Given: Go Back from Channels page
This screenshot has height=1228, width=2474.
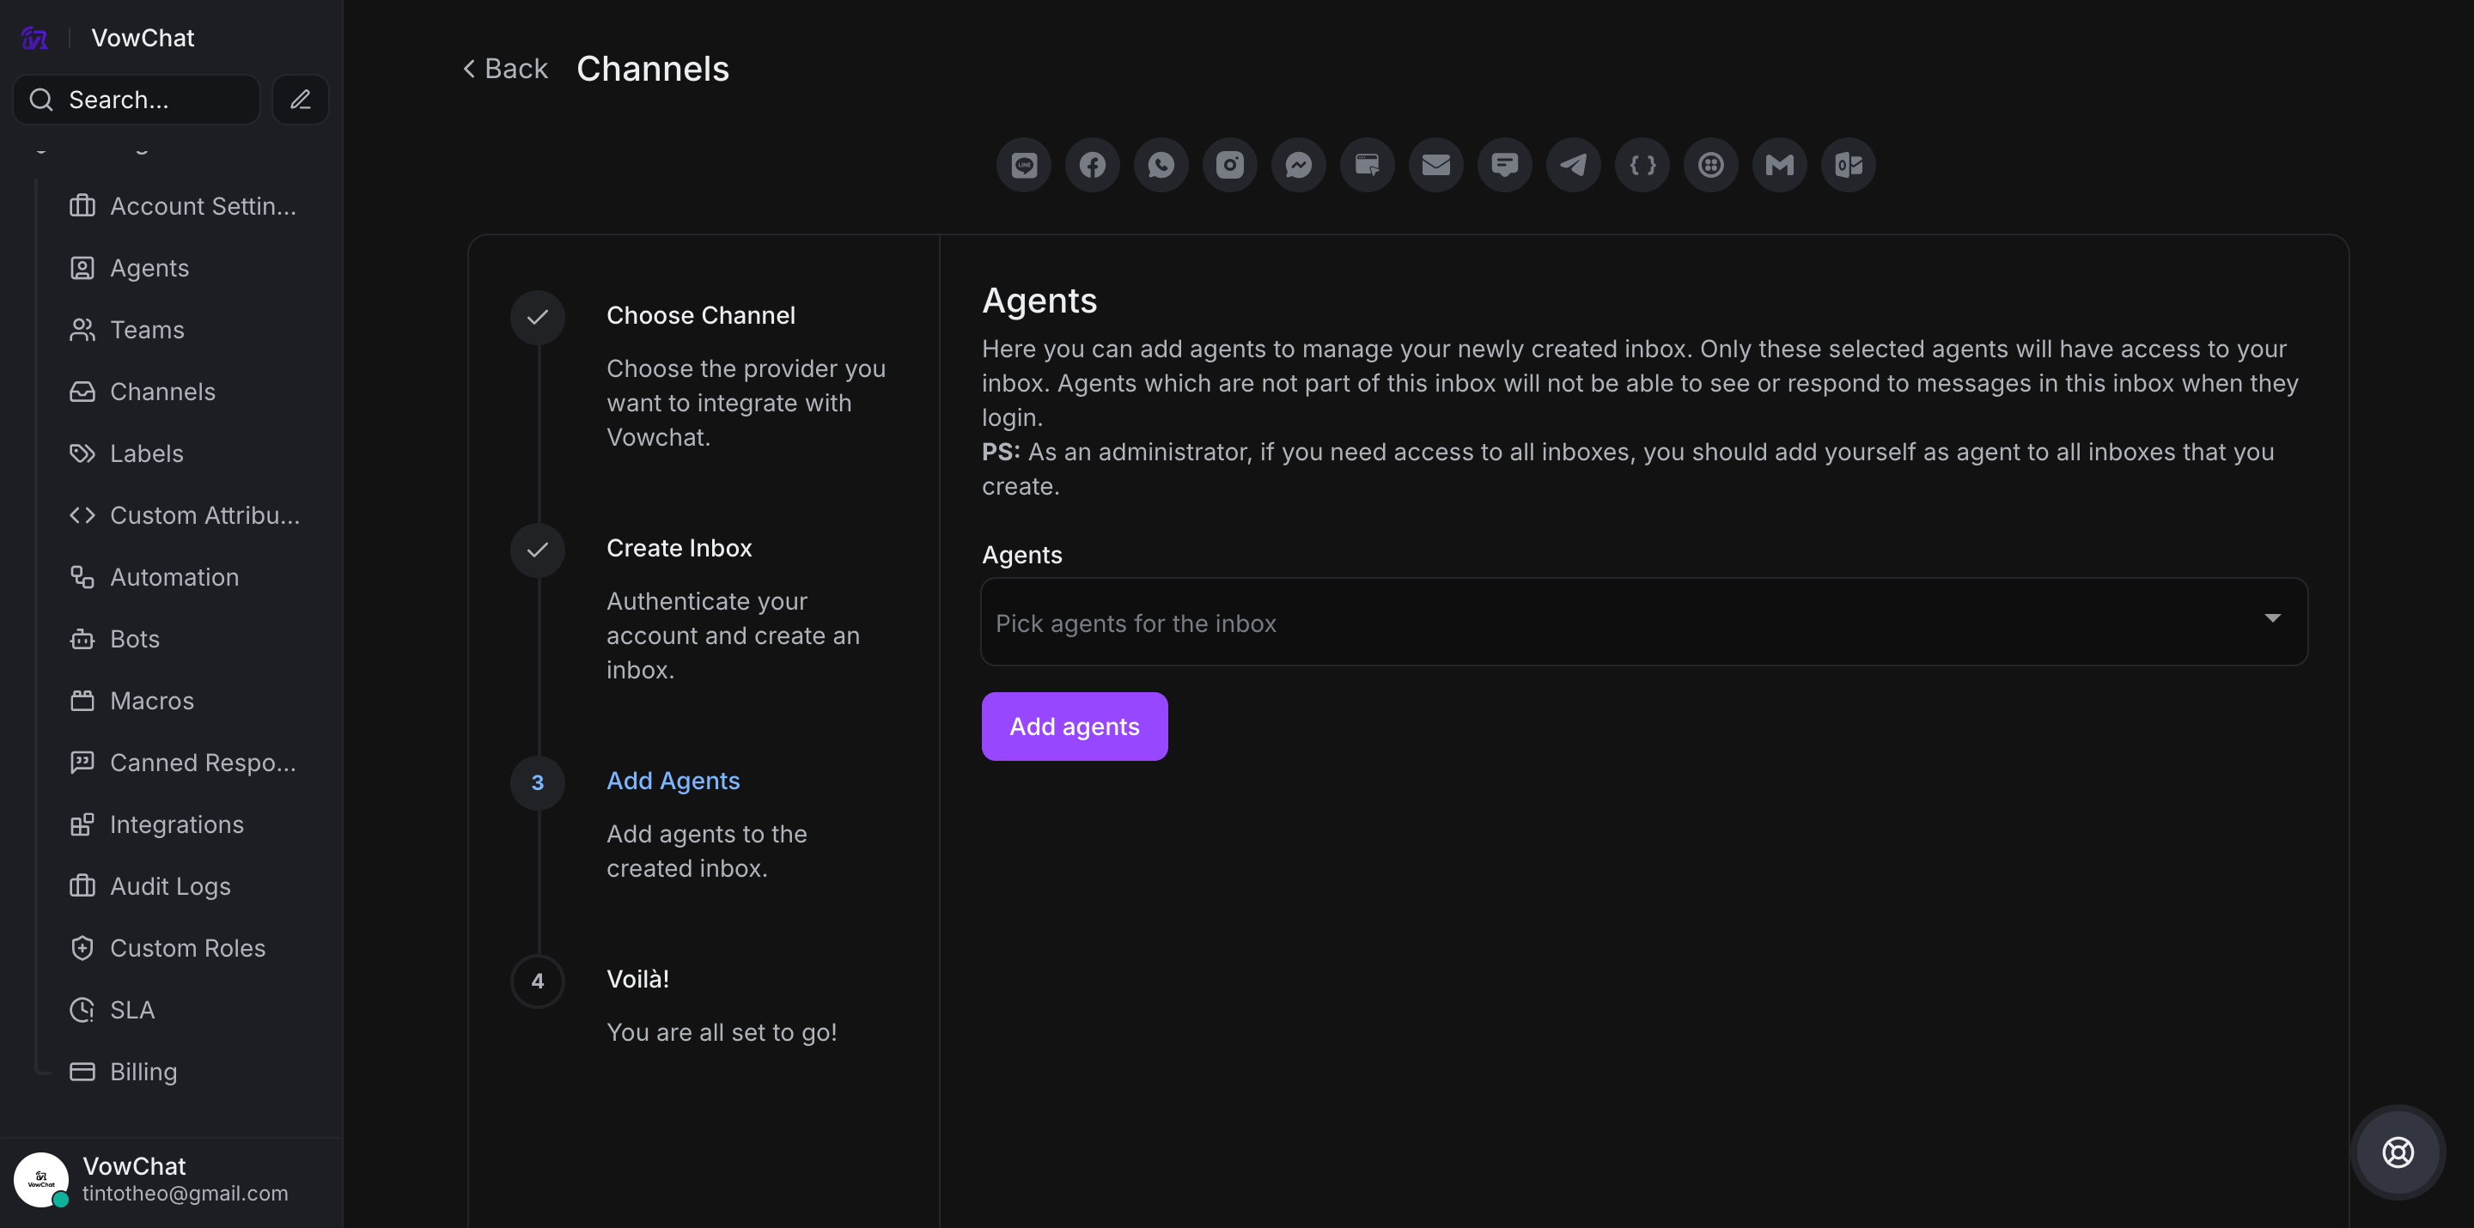Looking at the screenshot, I should pyautogui.click(x=505, y=68).
